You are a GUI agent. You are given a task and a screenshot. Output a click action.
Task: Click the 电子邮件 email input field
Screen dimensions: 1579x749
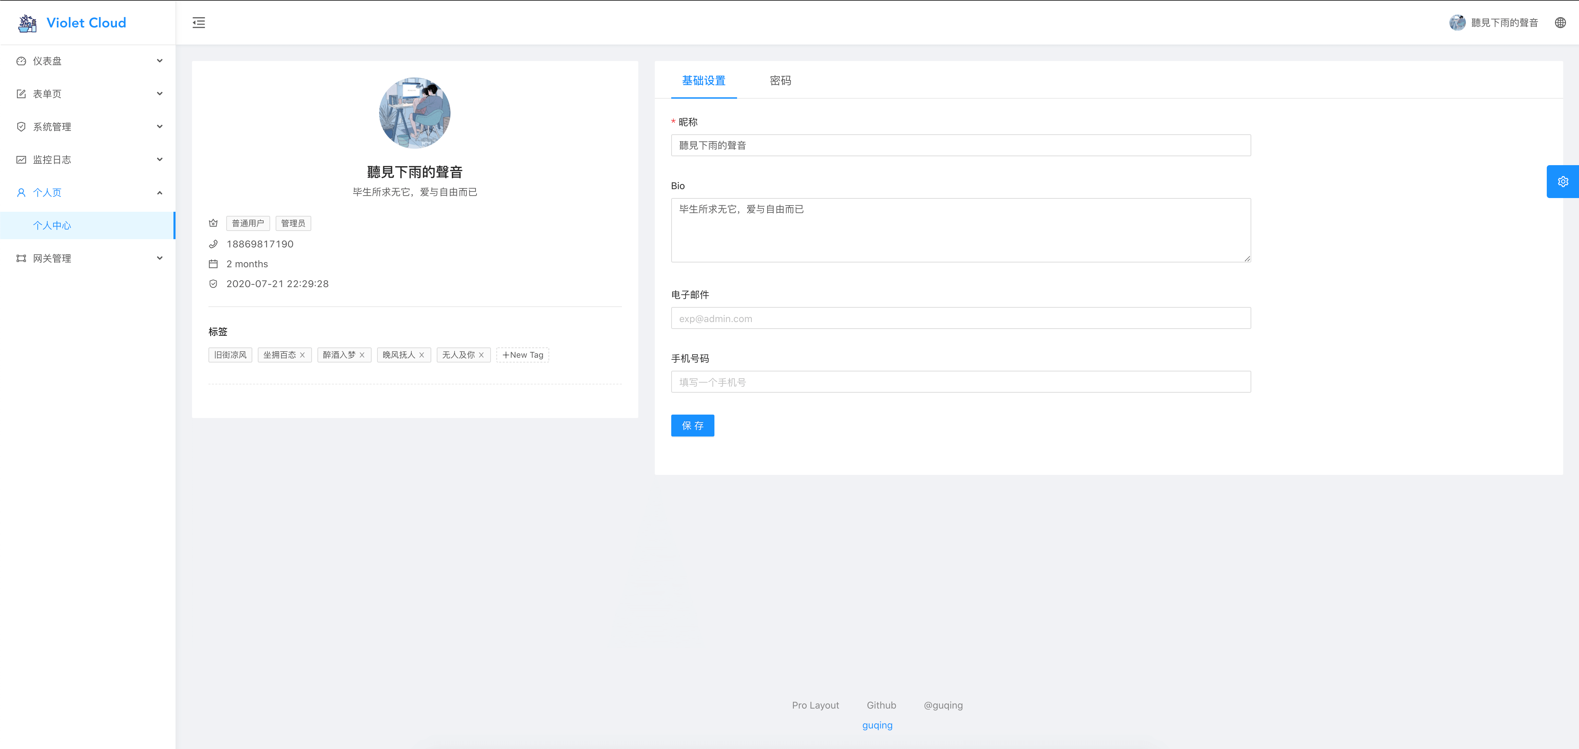click(x=960, y=318)
